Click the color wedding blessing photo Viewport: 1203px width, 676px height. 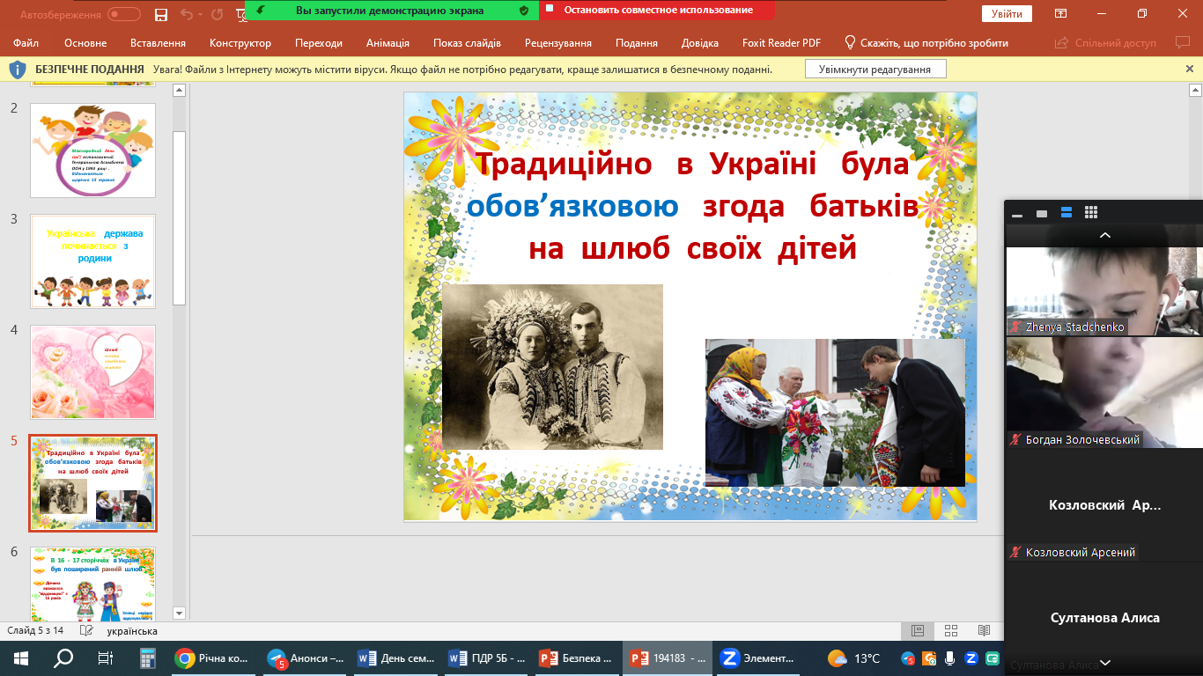(835, 413)
